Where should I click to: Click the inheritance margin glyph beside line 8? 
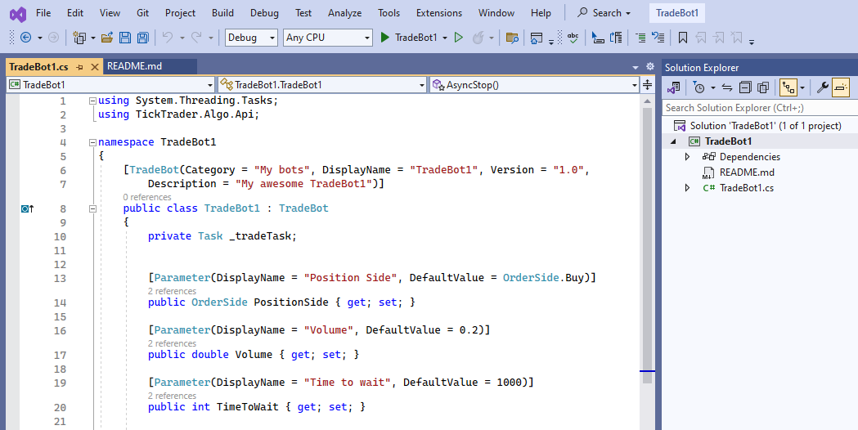(x=27, y=208)
